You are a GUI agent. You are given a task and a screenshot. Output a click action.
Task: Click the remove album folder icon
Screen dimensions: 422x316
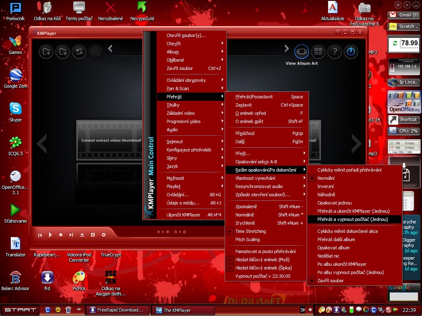click(62, 51)
